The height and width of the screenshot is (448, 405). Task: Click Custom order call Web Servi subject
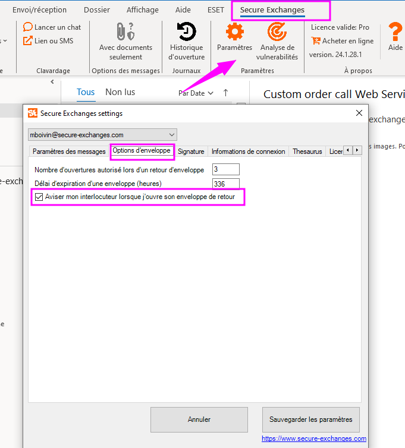point(334,94)
